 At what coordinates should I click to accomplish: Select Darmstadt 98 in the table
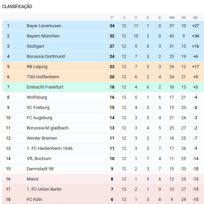click(x=40, y=169)
